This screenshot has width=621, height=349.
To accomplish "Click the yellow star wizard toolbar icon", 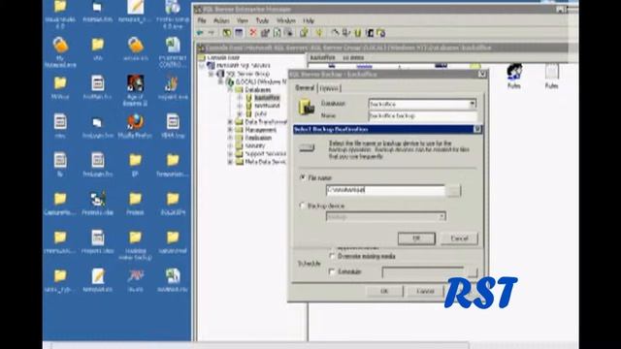I will point(319,33).
